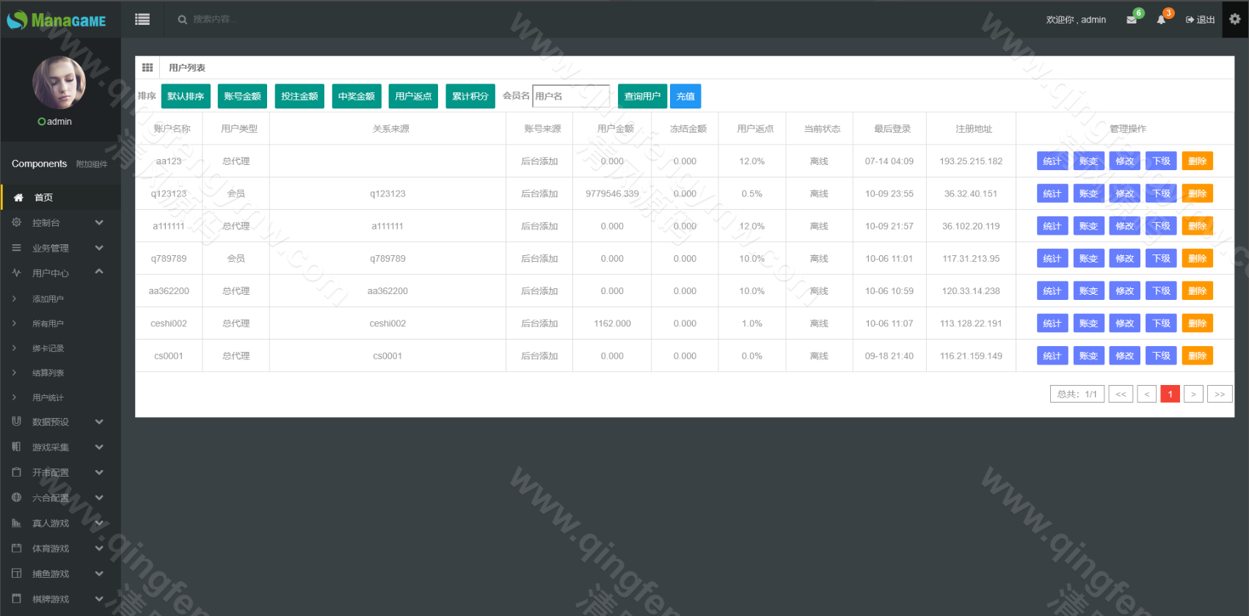Image resolution: width=1249 pixels, height=616 pixels.
Task: Focus the header 搜索内容 search box
Action: (215, 19)
